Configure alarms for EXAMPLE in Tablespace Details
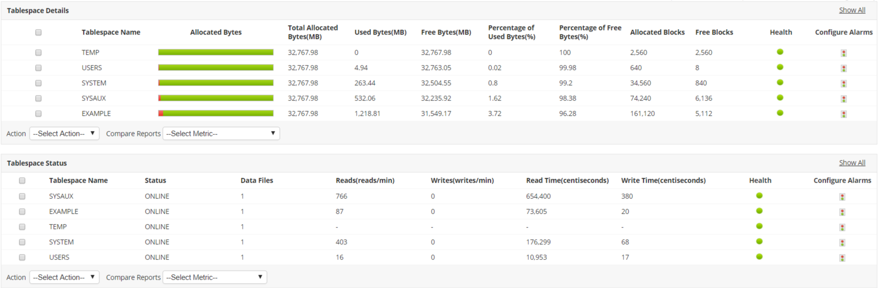Screen dimensions: 879x288 tap(843, 114)
